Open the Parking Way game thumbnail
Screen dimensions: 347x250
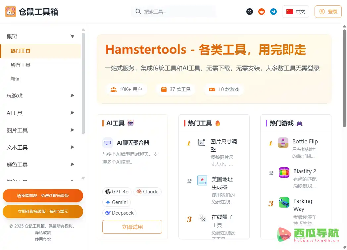coord(284,202)
